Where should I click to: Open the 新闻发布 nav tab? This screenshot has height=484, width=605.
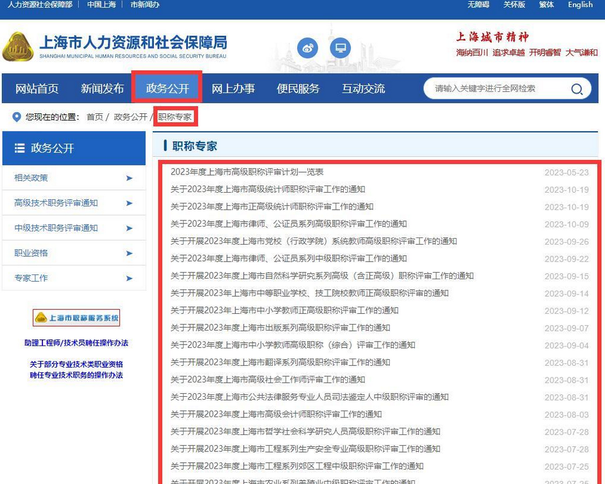[102, 88]
